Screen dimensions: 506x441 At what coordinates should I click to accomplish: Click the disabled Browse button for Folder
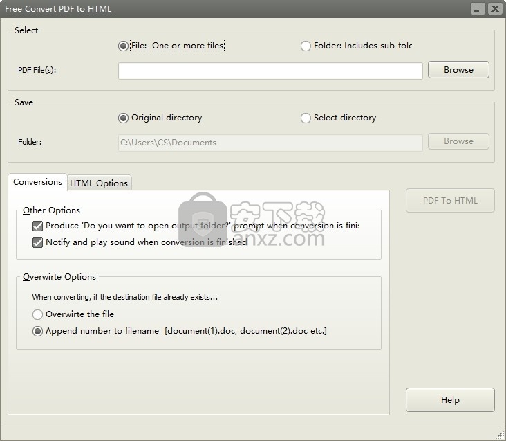click(x=458, y=141)
